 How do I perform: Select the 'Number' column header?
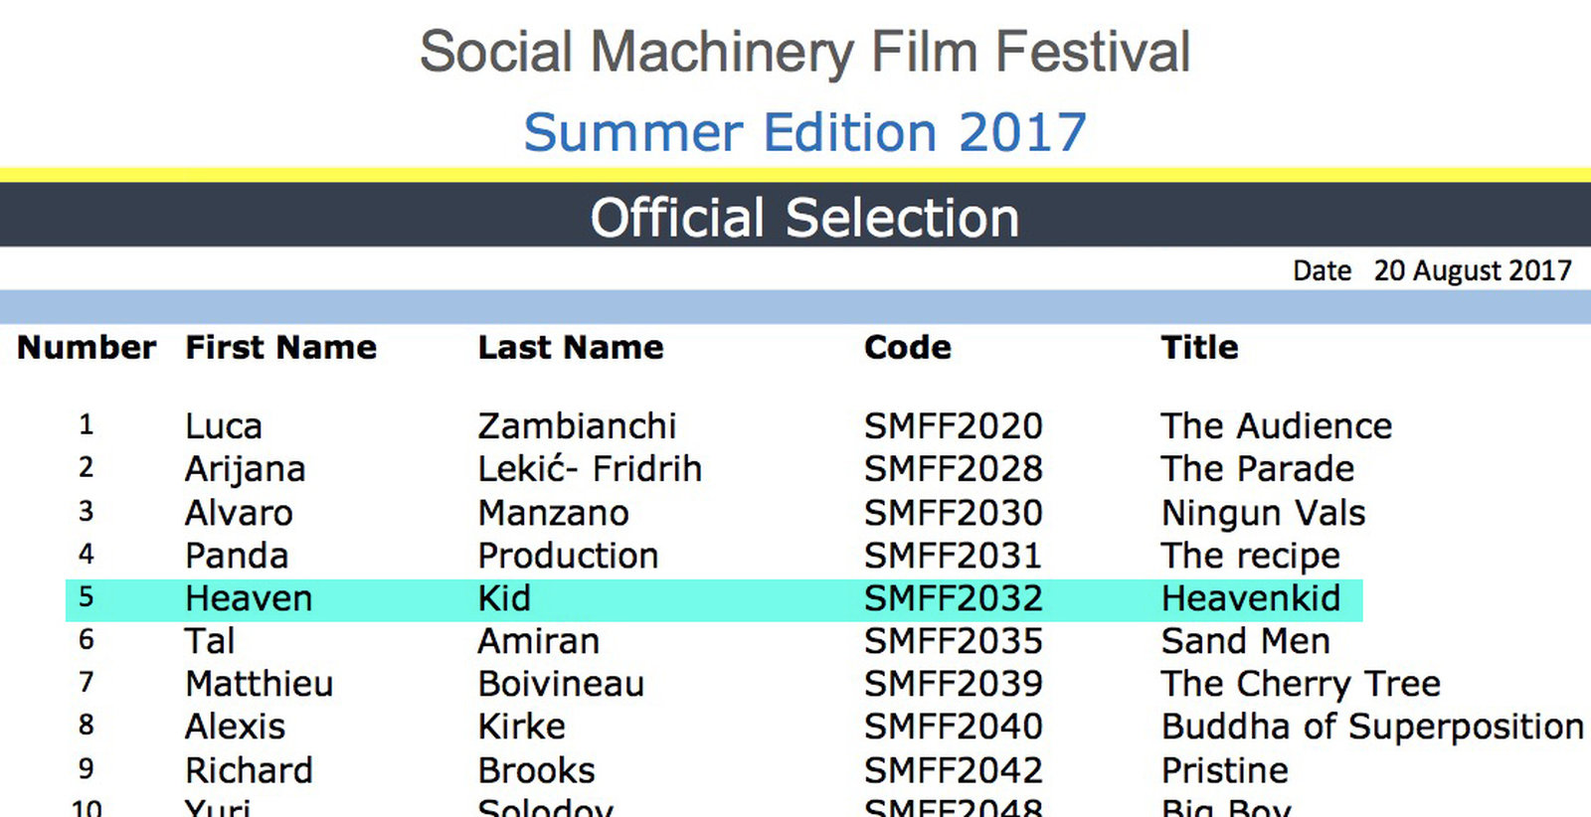tap(87, 347)
